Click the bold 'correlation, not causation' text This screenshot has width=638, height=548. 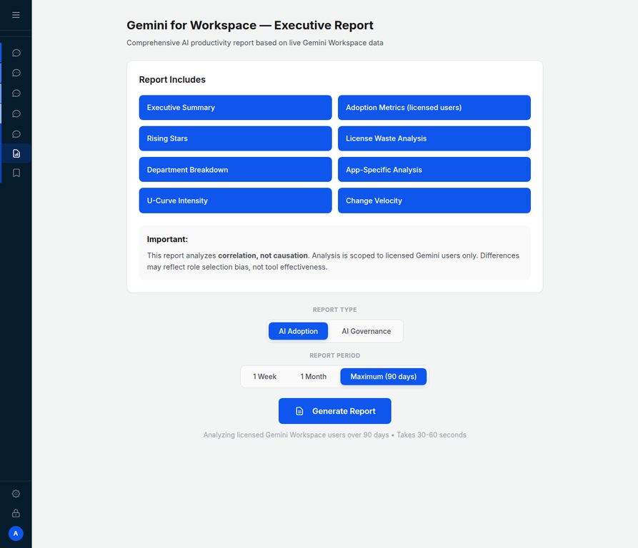tap(263, 255)
